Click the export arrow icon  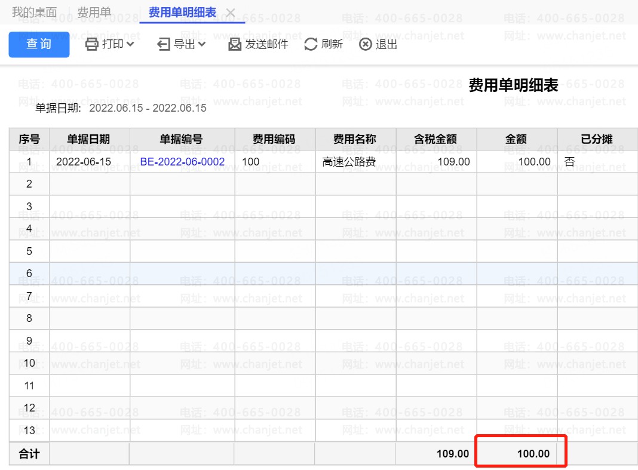pyautogui.click(x=164, y=44)
